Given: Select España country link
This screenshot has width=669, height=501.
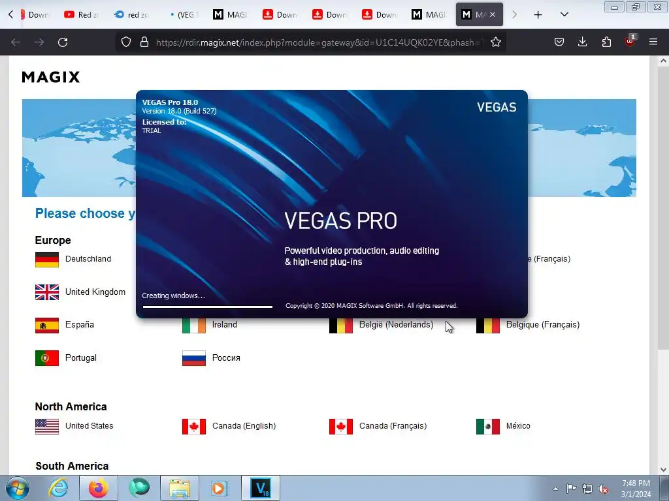Looking at the screenshot, I should point(79,325).
